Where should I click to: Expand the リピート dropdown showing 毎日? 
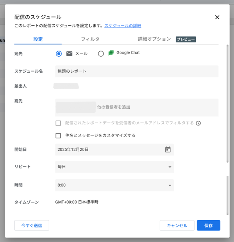[x=114, y=167]
